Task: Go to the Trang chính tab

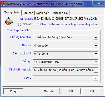Action: [x=12, y=12]
